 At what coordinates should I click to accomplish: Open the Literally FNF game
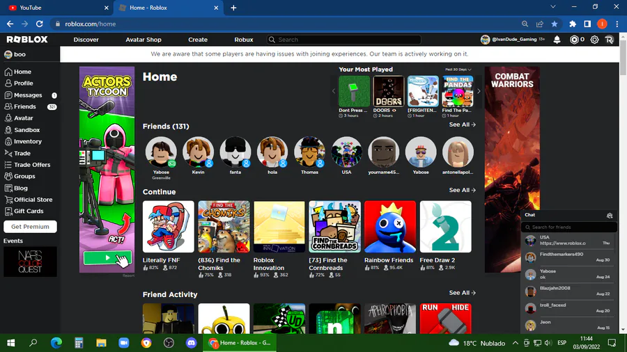(x=169, y=227)
